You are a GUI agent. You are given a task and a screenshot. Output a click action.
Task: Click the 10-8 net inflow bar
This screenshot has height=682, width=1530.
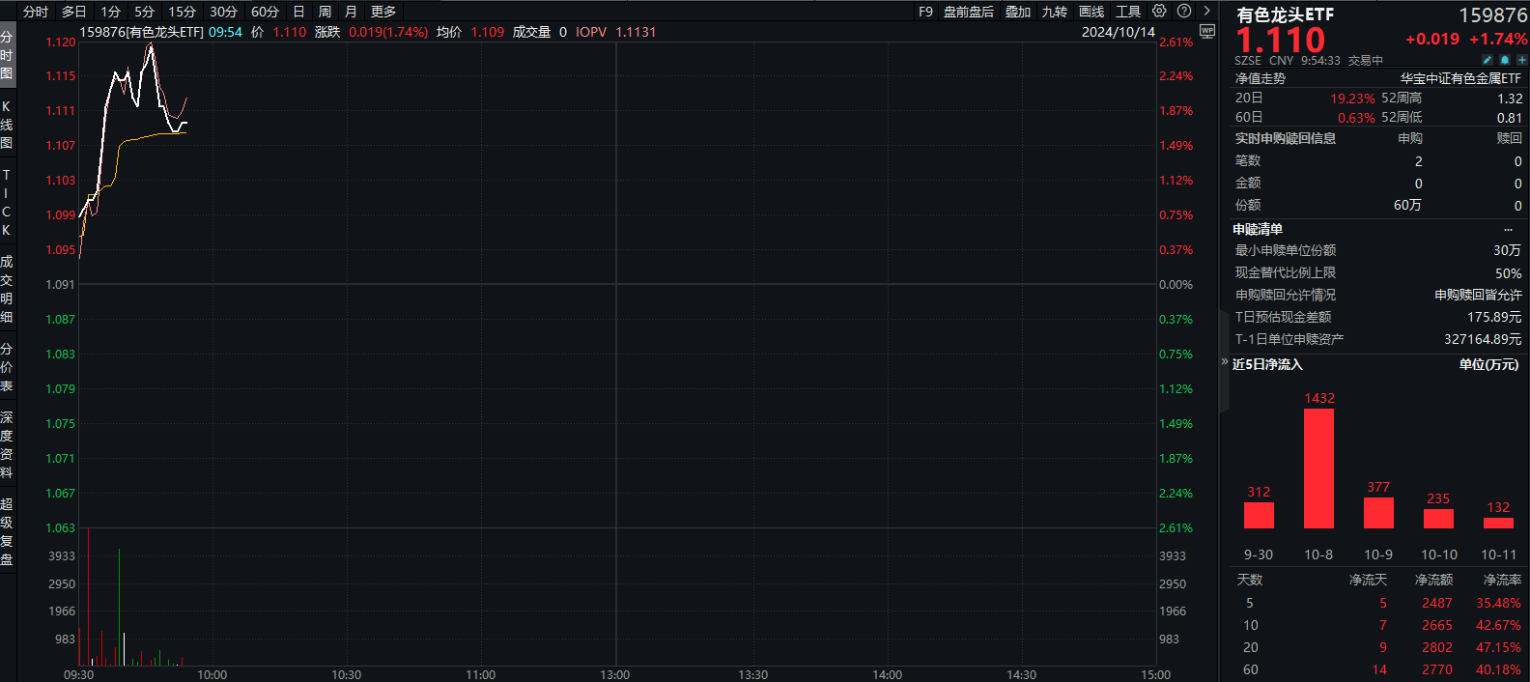[1318, 469]
